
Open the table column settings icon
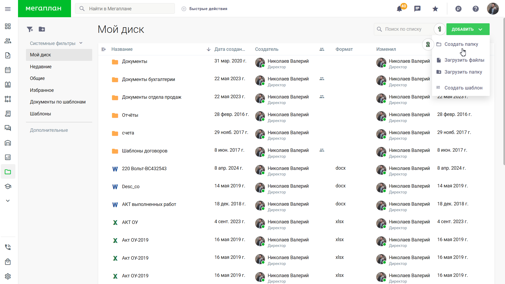[x=104, y=49]
